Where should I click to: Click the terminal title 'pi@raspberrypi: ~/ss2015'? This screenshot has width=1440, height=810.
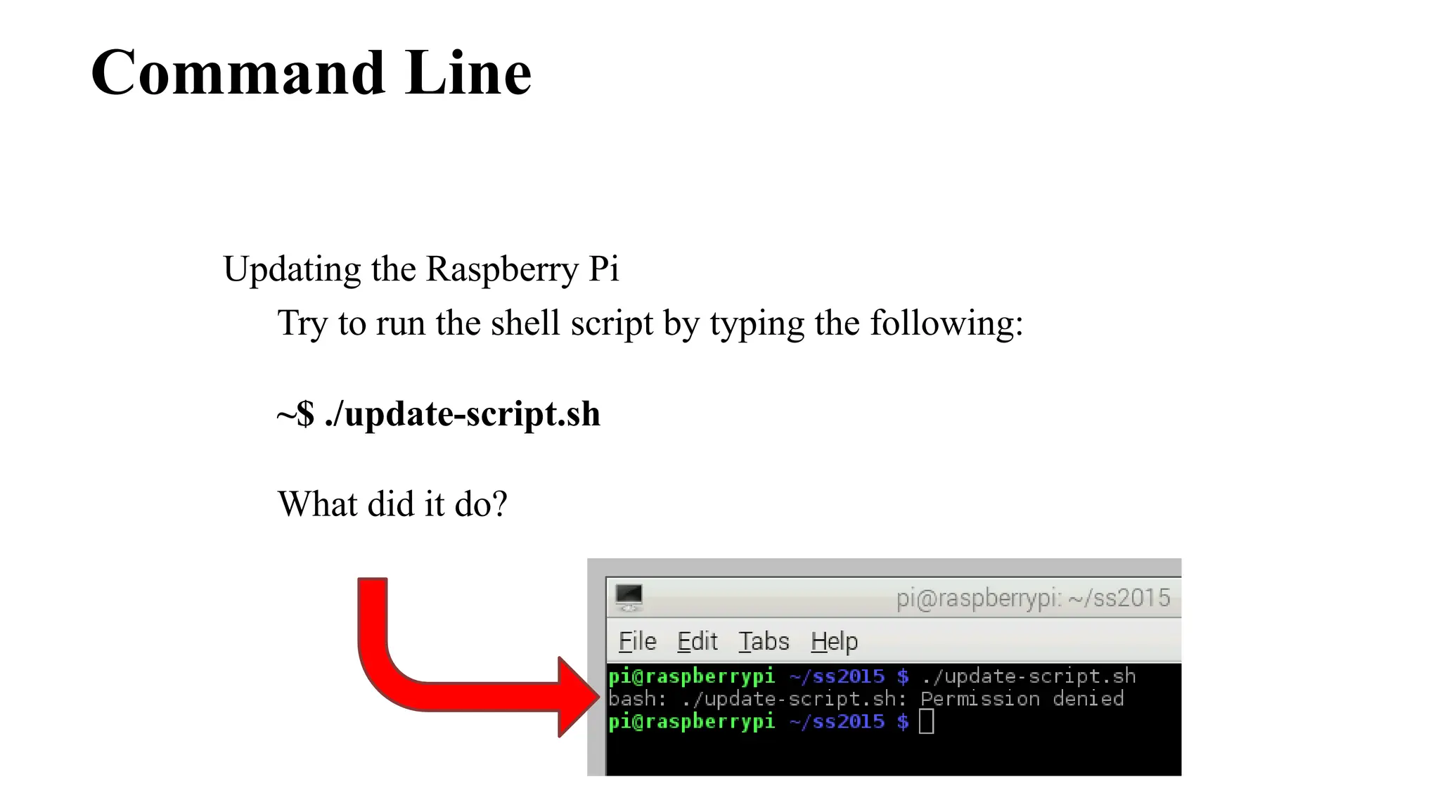[1033, 598]
